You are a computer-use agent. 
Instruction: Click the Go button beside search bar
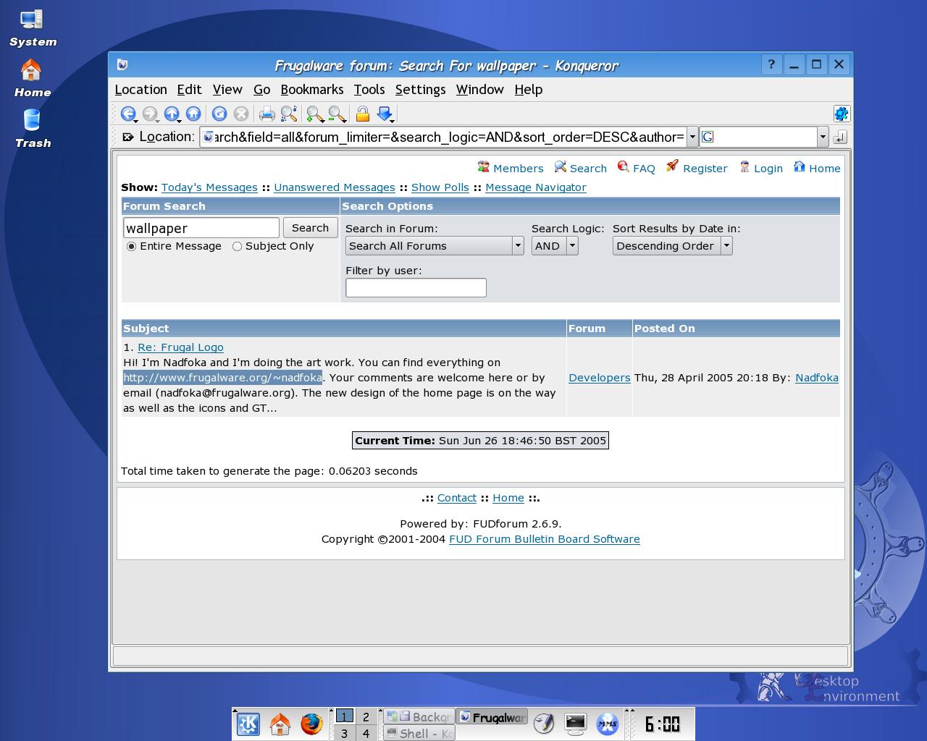[x=840, y=137]
